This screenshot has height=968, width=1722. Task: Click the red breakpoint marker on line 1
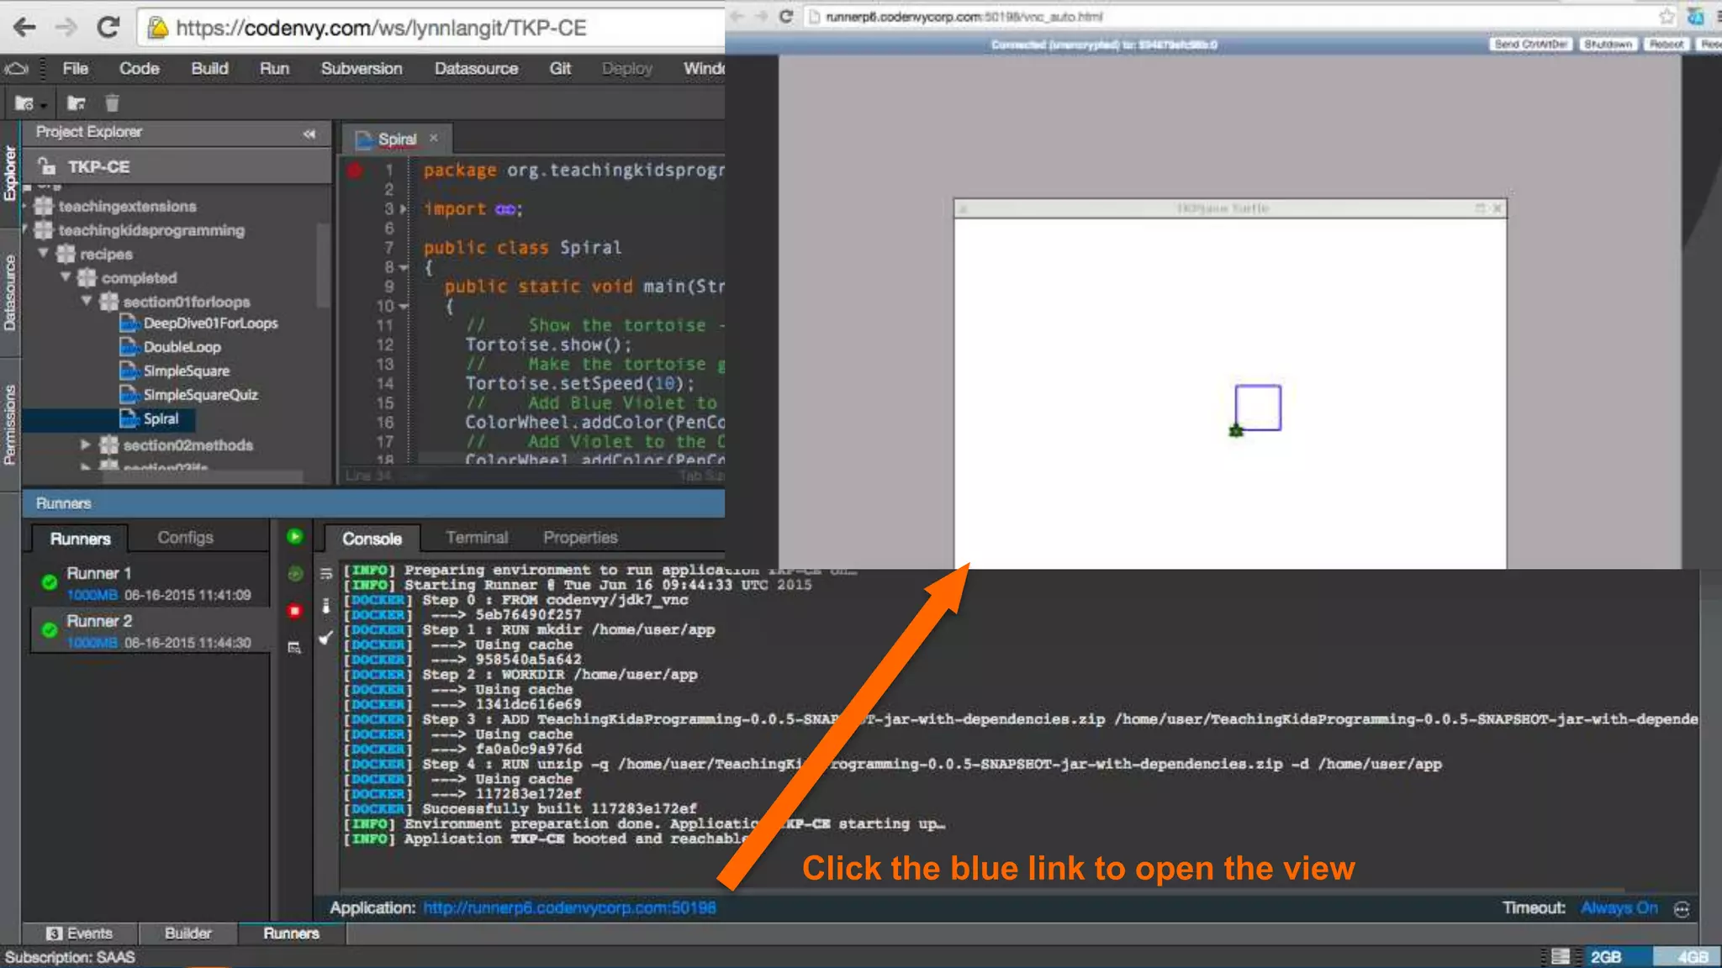(354, 171)
